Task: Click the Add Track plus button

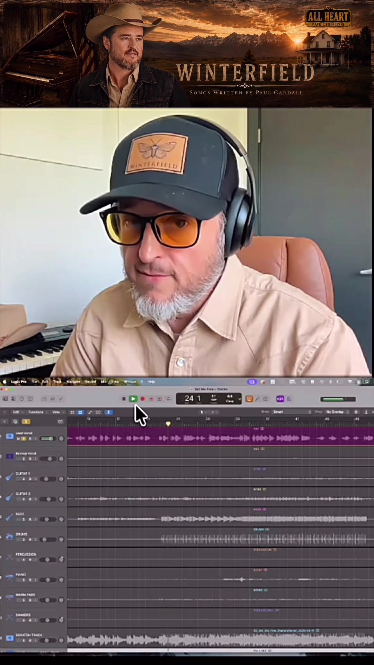Action: [x=5, y=422]
